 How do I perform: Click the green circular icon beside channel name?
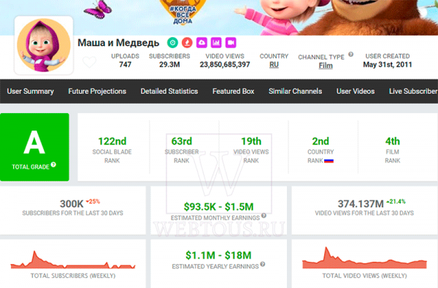click(x=172, y=43)
